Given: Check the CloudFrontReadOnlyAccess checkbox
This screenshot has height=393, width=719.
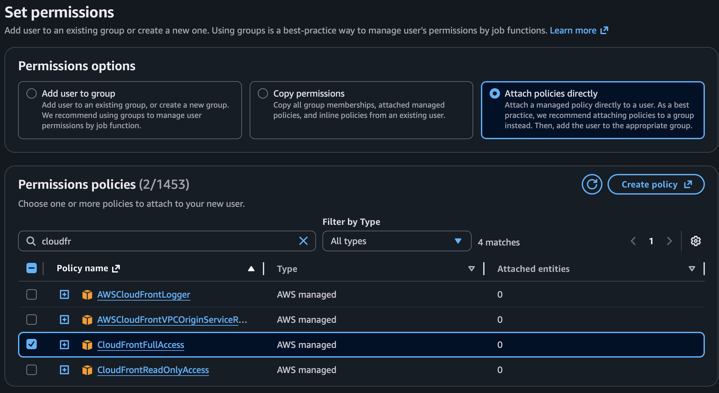Looking at the screenshot, I should 32,369.
